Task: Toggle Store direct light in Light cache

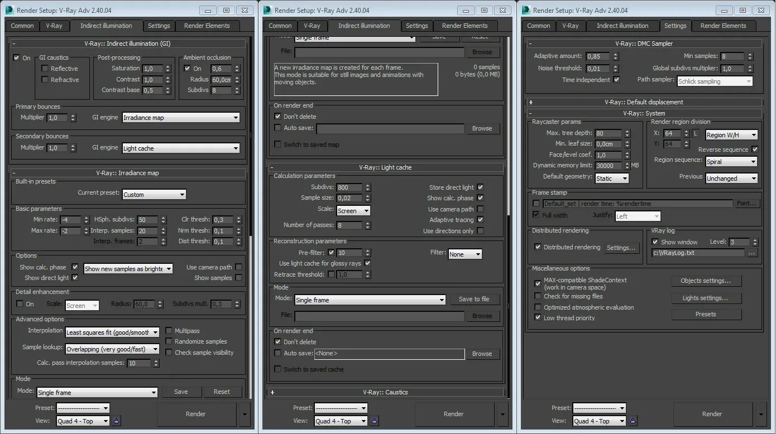Action: pyautogui.click(x=480, y=187)
